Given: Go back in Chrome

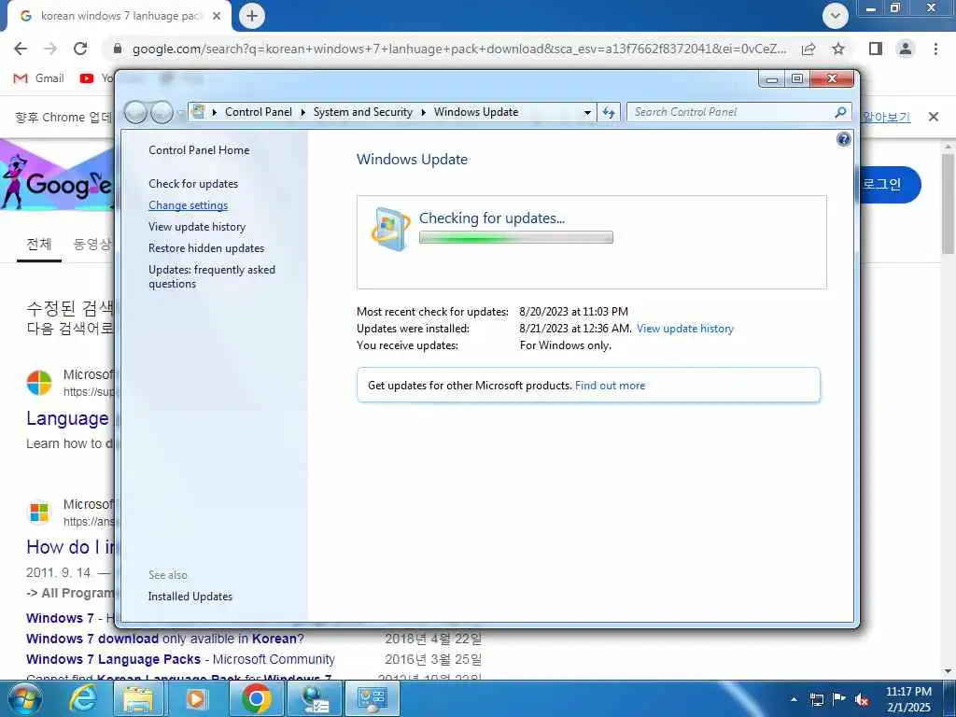Looking at the screenshot, I should 21,49.
